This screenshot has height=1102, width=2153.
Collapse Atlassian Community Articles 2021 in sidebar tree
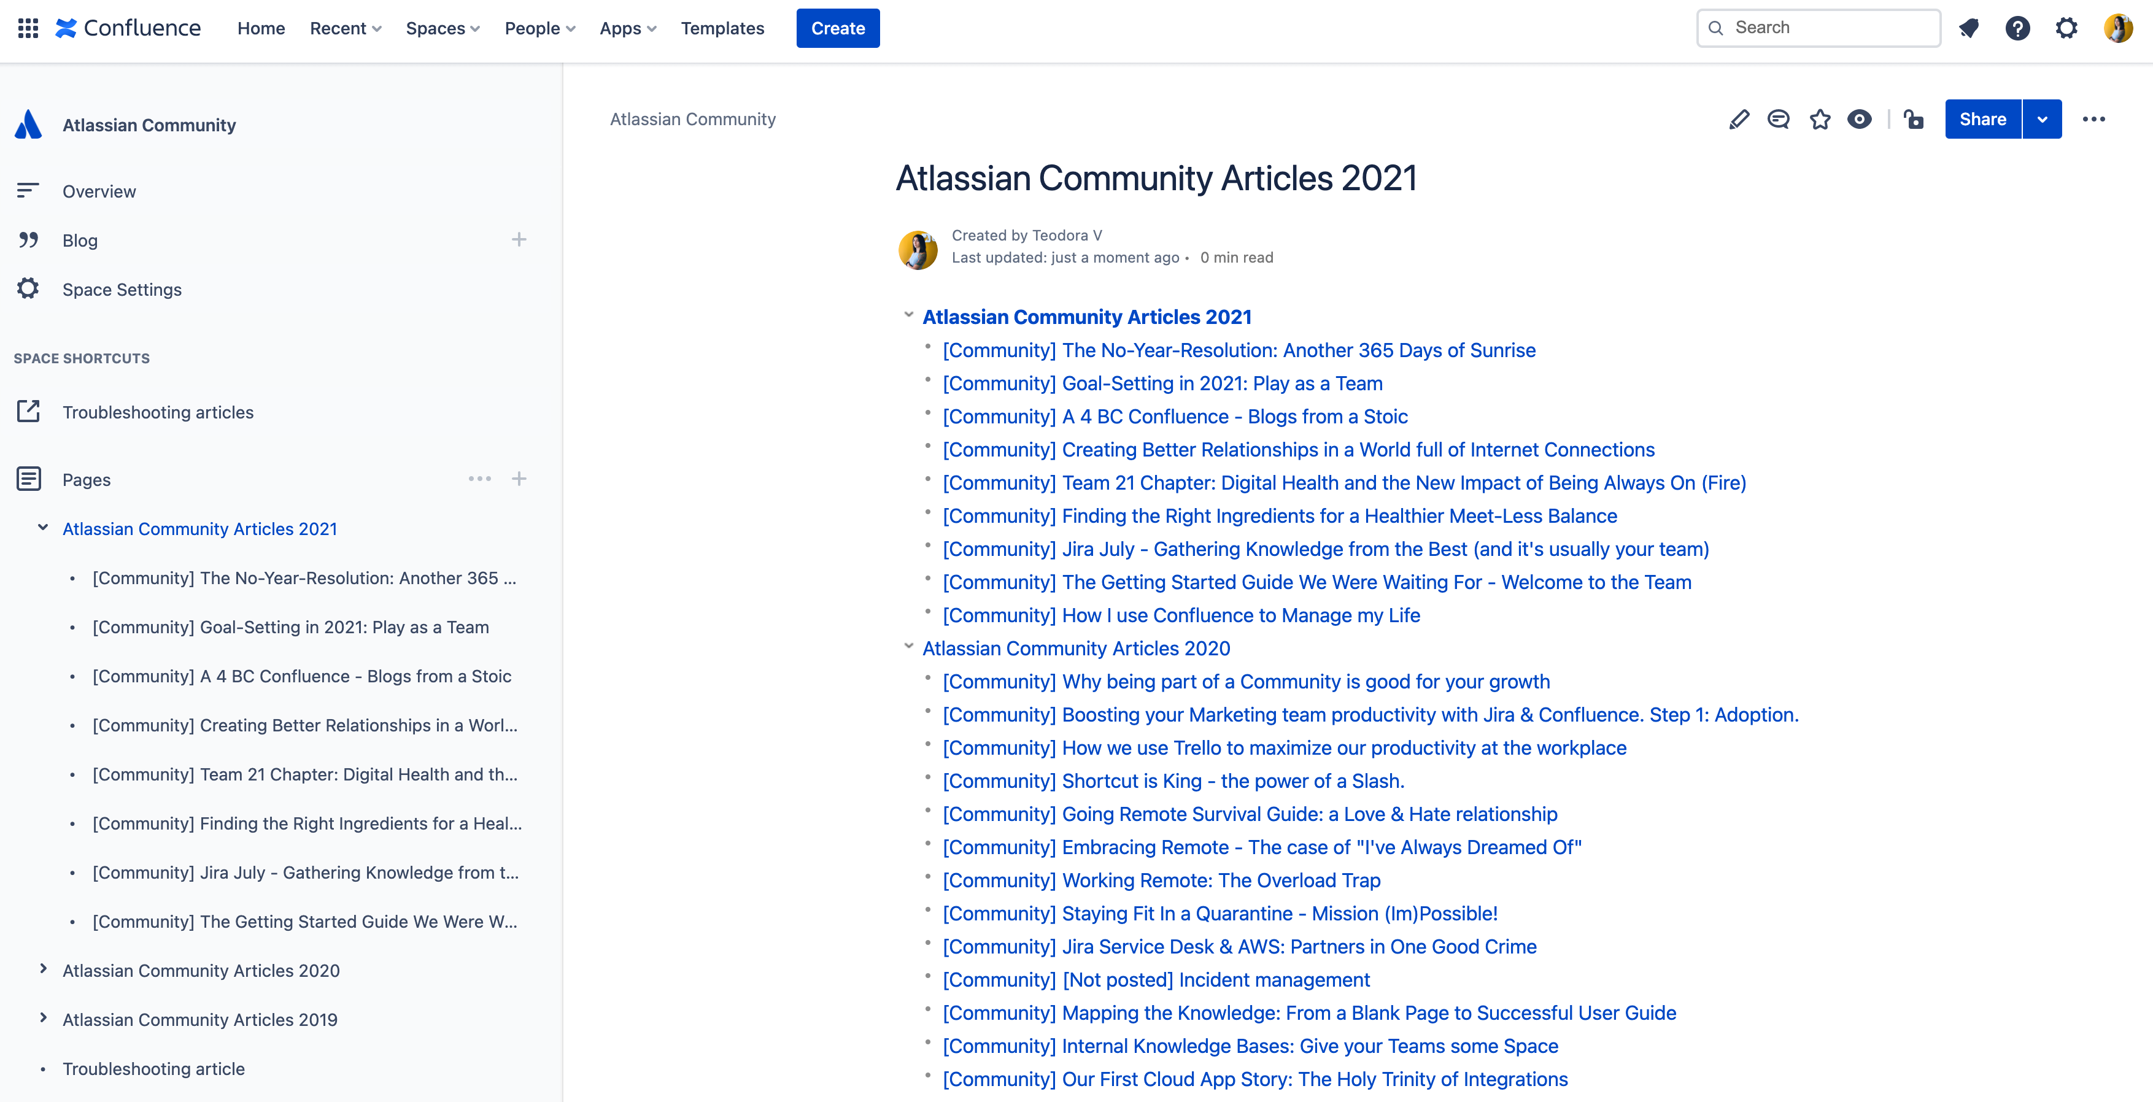coord(42,528)
